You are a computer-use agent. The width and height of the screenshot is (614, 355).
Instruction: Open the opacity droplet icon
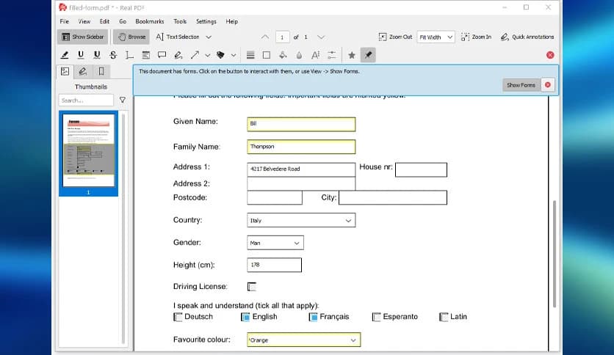click(x=299, y=55)
